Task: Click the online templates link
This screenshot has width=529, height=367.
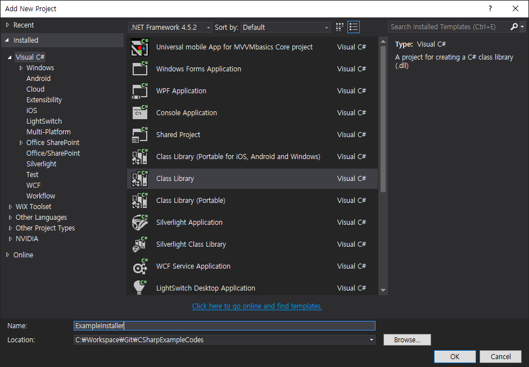Action: pos(257,306)
